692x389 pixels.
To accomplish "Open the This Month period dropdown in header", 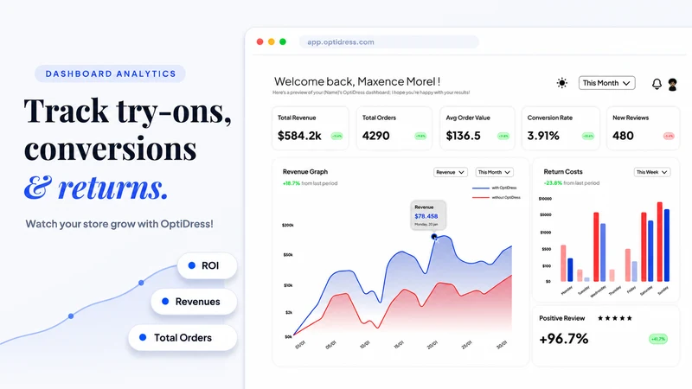I will pyautogui.click(x=607, y=83).
